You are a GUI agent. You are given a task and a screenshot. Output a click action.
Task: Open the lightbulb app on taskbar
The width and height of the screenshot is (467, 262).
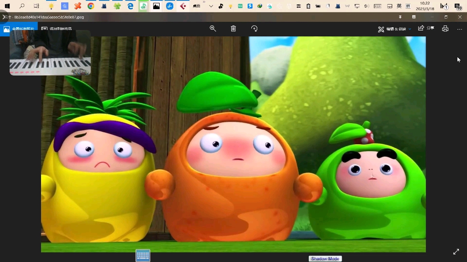pyautogui.click(x=51, y=6)
